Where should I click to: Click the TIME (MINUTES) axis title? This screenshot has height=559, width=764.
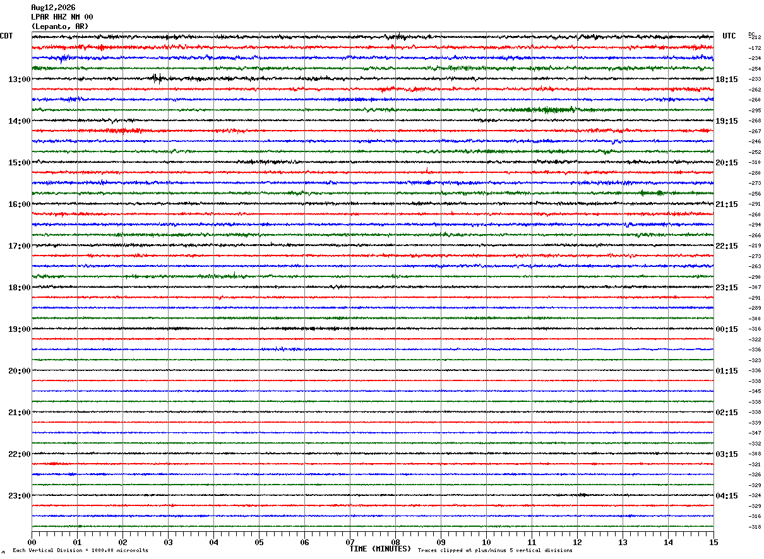point(379,549)
